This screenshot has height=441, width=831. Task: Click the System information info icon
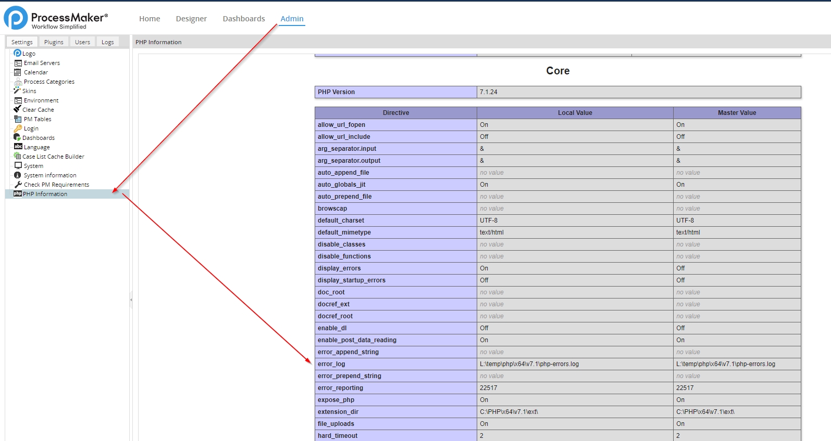[18, 175]
